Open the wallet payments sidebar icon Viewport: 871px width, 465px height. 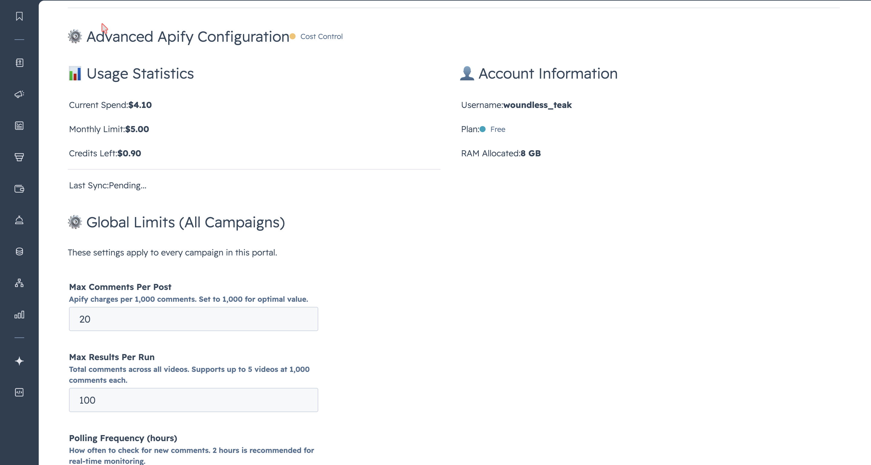pyautogui.click(x=19, y=189)
